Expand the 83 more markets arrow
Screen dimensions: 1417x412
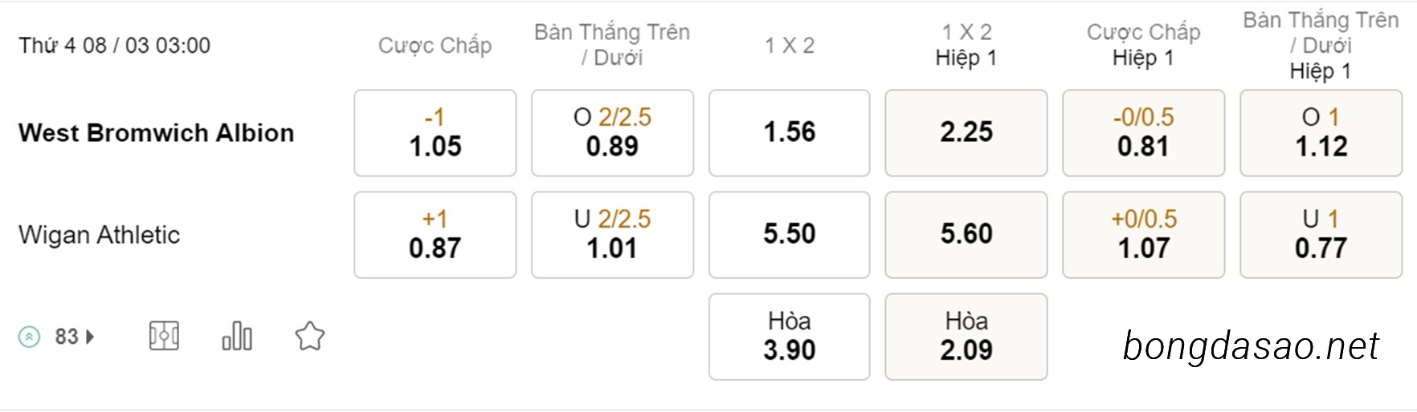(x=90, y=337)
